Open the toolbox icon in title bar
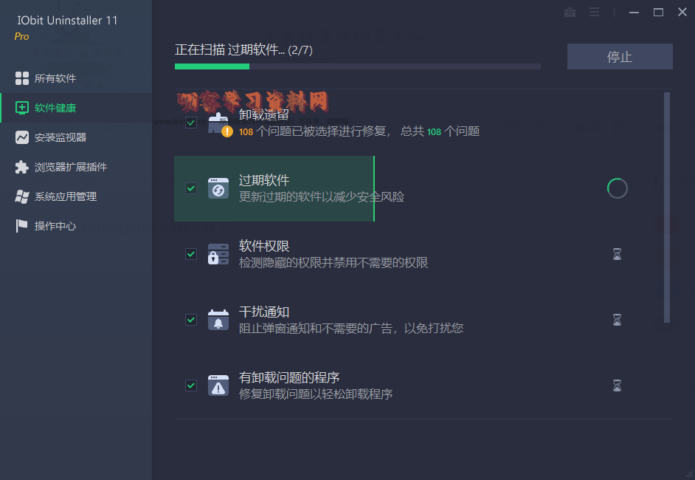 (570, 12)
